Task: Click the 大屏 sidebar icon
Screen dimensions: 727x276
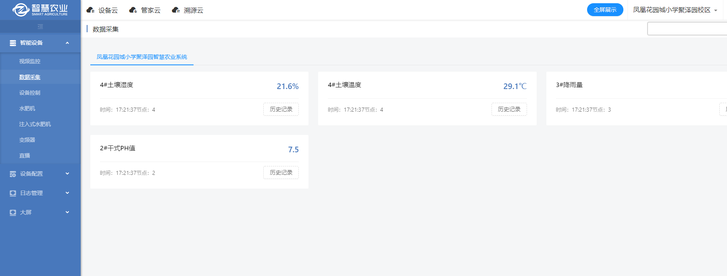Action: point(13,213)
